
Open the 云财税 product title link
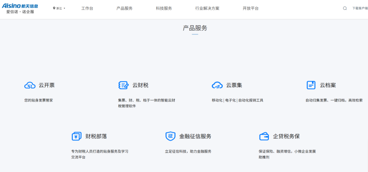pos(141,85)
